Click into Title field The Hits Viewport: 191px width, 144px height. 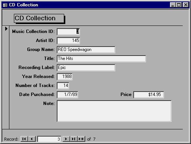pyautogui.click(x=101, y=58)
